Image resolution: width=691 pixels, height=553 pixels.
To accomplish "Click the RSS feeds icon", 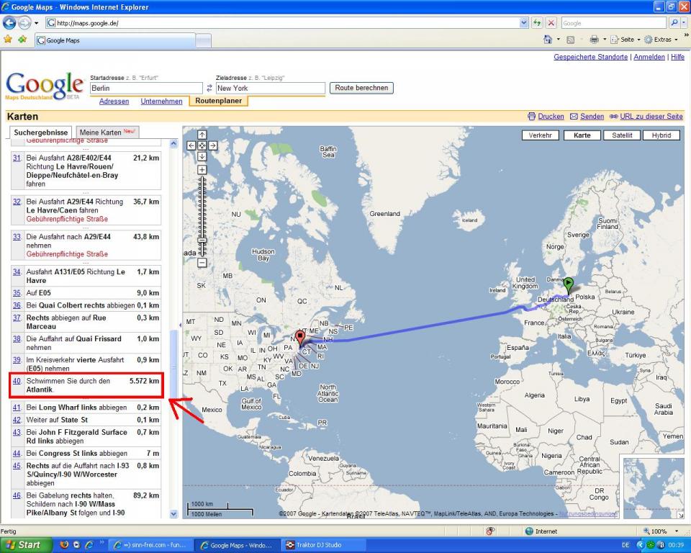I will tap(570, 40).
